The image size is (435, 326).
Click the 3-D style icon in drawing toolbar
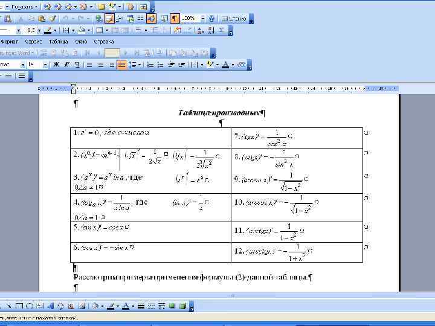(x=182, y=306)
